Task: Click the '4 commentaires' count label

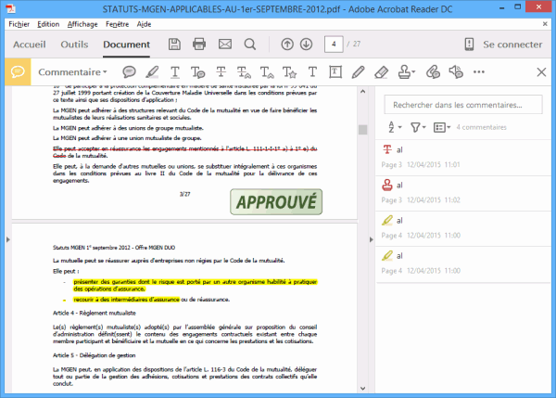Action: (481, 127)
